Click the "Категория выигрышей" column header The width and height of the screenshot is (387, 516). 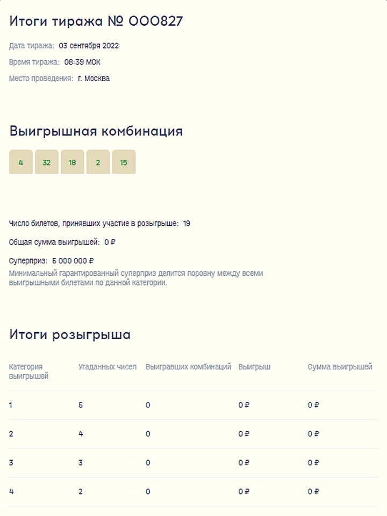click(x=28, y=371)
